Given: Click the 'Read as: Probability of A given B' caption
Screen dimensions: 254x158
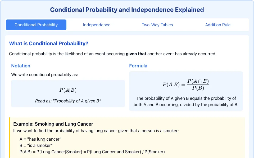Looking at the screenshot, I should pos(68,101).
